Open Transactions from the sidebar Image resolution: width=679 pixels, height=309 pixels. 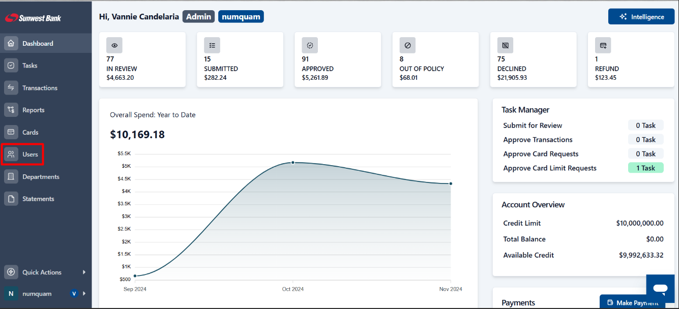point(46,88)
